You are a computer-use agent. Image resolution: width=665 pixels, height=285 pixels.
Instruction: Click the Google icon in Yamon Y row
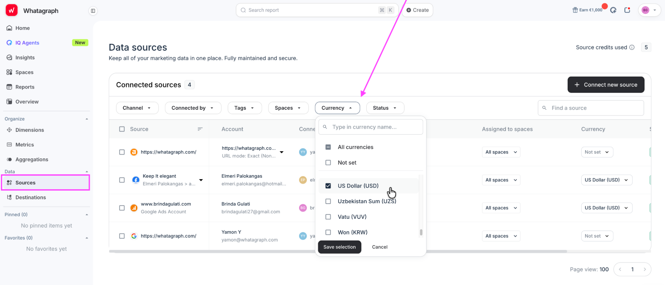point(134,236)
